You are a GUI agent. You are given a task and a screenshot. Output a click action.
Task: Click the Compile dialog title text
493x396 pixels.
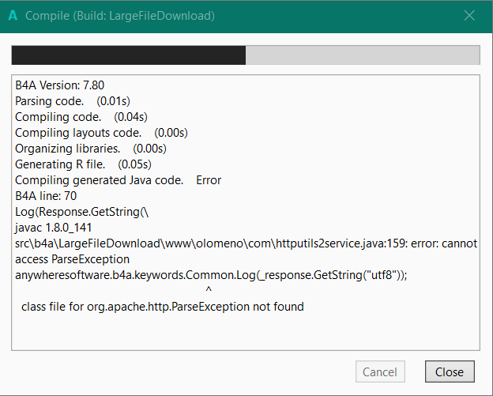click(120, 16)
